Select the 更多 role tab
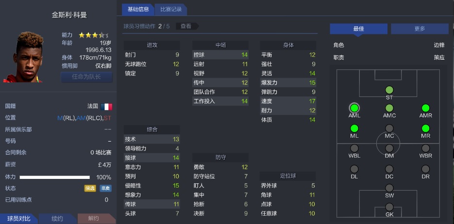454x224 pixels. [x=420, y=29]
